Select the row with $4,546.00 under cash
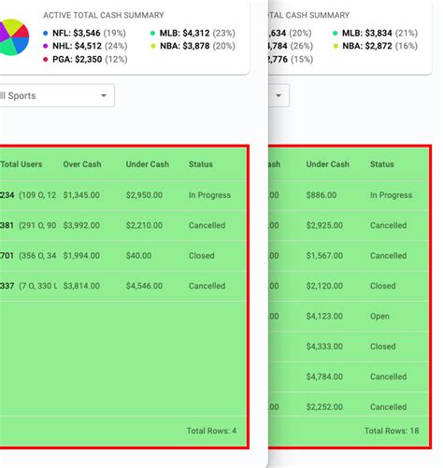The width and height of the screenshot is (443, 468). [123, 286]
